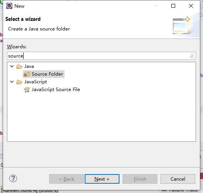This screenshot has width=203, height=193.
Task: Collapse the JavaScript category chevron
Action: pos(12,82)
